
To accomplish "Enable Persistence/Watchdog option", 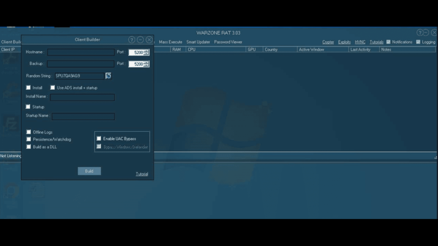I will [29, 139].
